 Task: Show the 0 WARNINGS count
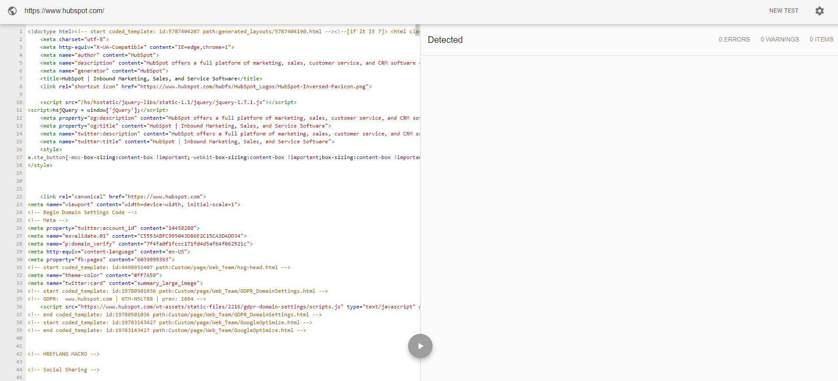tap(780, 39)
